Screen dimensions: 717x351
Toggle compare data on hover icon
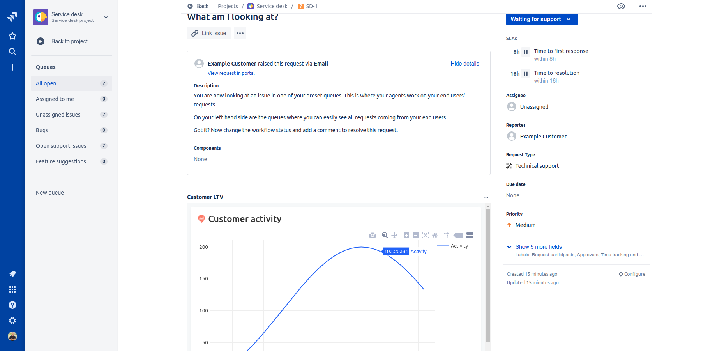[x=470, y=235]
